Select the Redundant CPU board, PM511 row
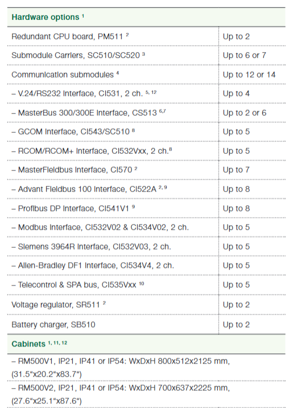This screenshot has width=286, height=408. (x=146, y=36)
